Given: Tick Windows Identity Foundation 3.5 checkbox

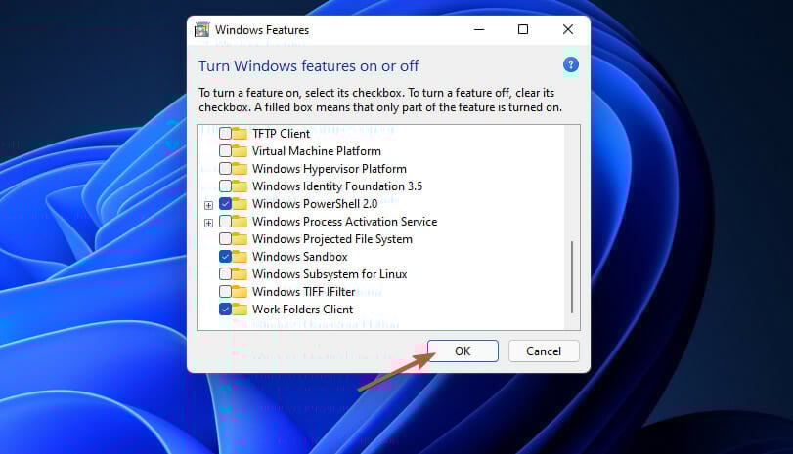Looking at the screenshot, I should click(225, 186).
